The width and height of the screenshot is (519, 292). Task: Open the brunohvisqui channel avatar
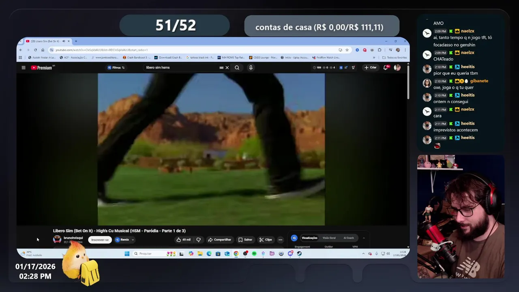point(57,239)
